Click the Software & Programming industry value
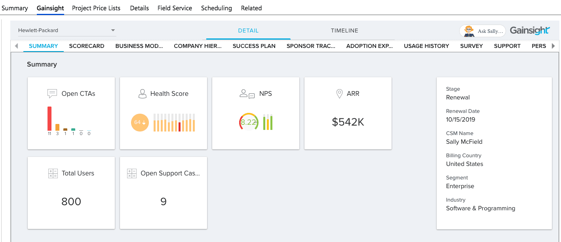 click(481, 208)
